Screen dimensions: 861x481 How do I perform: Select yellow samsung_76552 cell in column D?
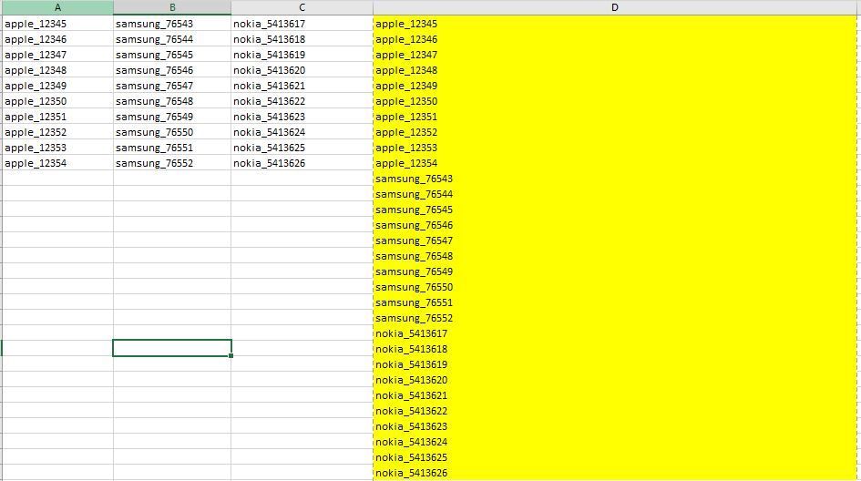coord(615,318)
